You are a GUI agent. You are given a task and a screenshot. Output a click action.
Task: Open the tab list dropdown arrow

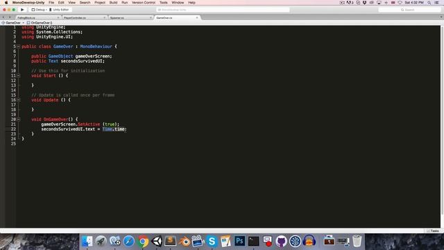click(x=441, y=17)
